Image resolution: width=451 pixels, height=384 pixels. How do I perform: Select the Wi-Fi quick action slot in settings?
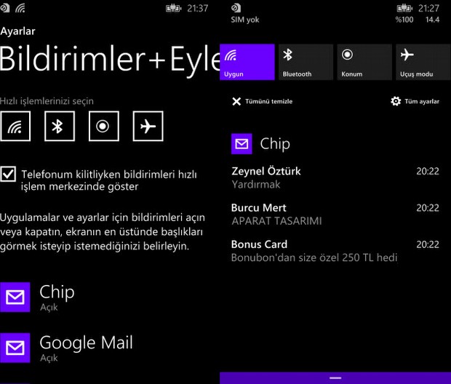point(15,126)
